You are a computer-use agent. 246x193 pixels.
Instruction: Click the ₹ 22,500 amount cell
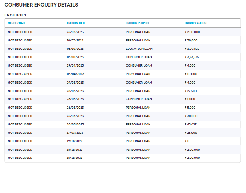(x=190, y=91)
